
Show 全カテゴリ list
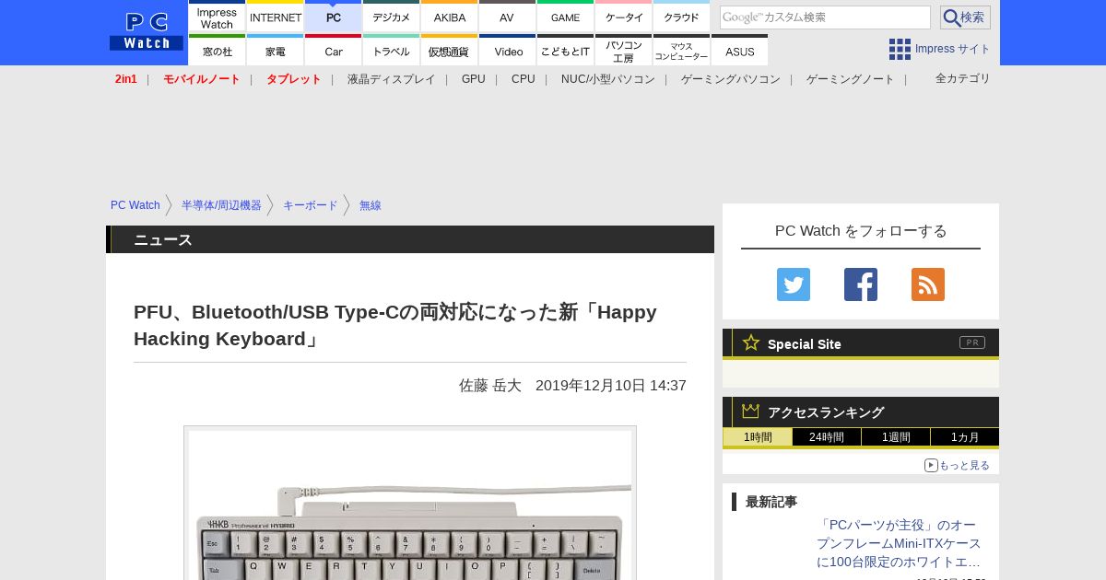963,78
